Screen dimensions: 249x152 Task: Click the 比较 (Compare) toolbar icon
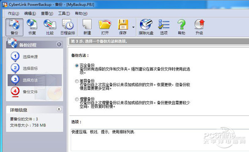(x=50, y=27)
